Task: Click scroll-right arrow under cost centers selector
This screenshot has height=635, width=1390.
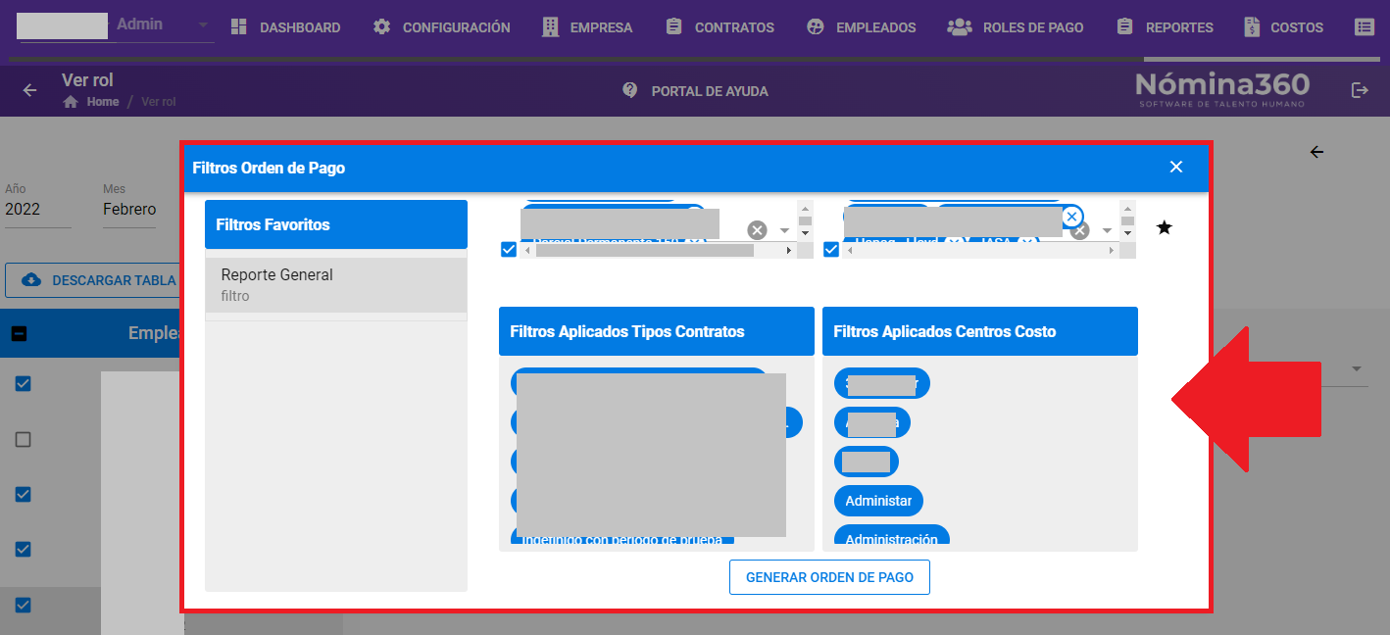Action: (x=1112, y=251)
